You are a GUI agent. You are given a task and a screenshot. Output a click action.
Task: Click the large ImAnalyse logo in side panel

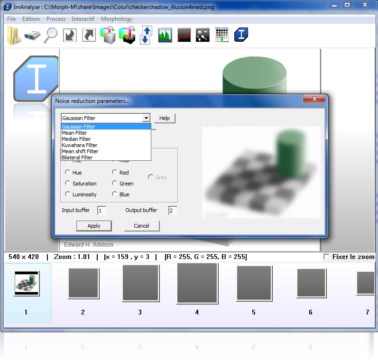(x=36, y=79)
